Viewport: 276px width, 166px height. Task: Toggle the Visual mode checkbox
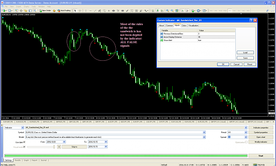[x=24, y=147]
